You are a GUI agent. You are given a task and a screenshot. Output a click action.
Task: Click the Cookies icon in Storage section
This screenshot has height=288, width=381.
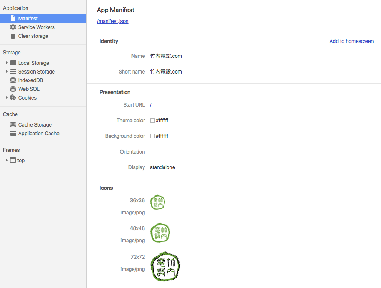pos(13,98)
